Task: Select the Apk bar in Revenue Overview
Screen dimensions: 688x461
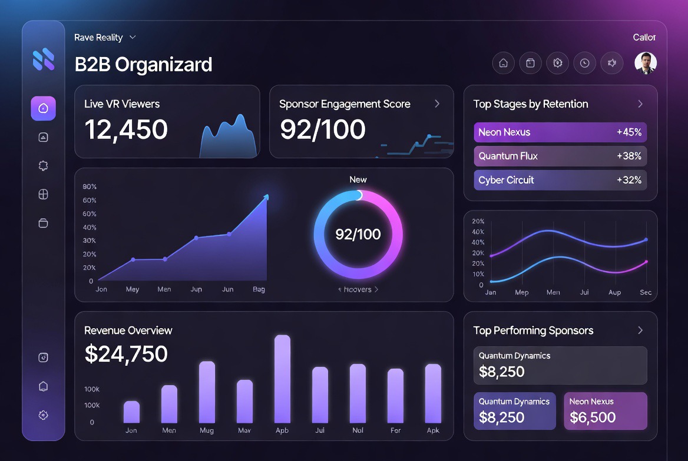Action: coord(433,393)
